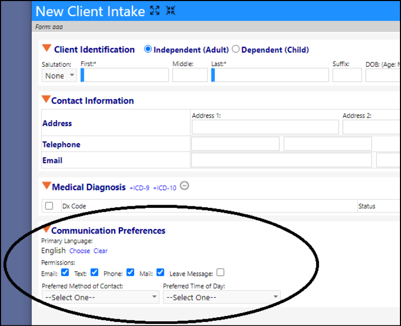Click the English primary language value
The height and width of the screenshot is (326, 401).
54,250
